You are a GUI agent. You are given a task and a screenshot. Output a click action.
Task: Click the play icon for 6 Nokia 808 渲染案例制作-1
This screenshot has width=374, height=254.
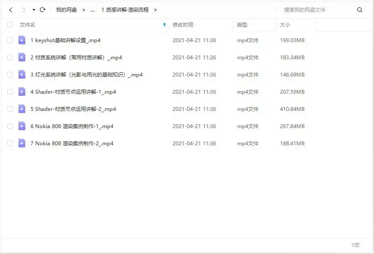pyautogui.click(x=22, y=126)
